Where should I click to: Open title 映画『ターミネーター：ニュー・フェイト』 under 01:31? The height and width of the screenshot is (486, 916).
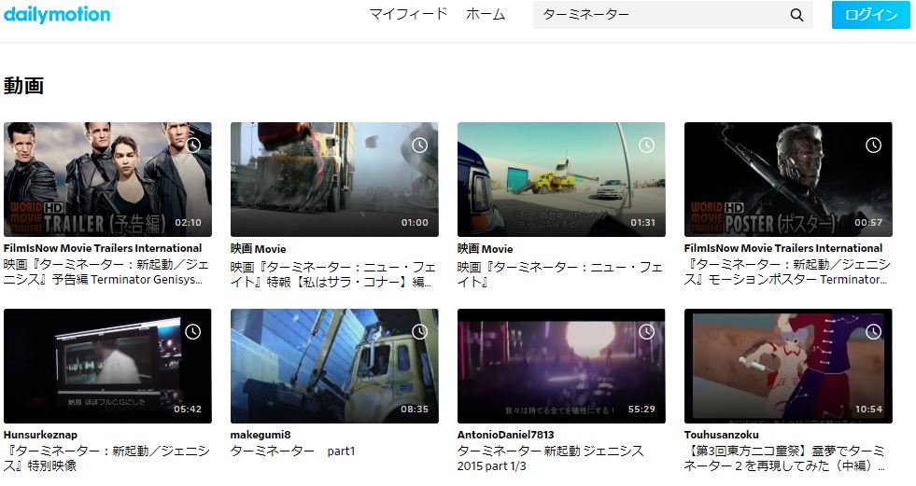pos(559,274)
